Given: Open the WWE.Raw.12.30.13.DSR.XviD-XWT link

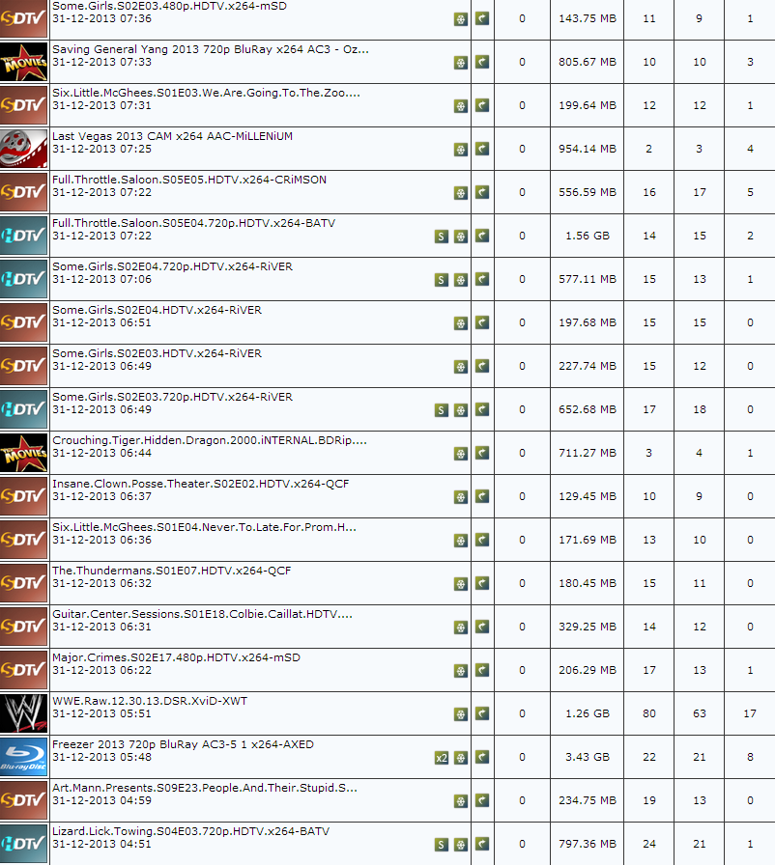Looking at the screenshot, I should click(x=150, y=701).
